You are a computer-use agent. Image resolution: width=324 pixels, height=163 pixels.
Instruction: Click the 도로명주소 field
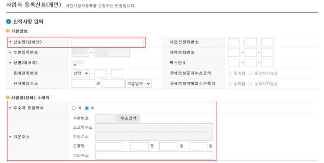[154, 127]
